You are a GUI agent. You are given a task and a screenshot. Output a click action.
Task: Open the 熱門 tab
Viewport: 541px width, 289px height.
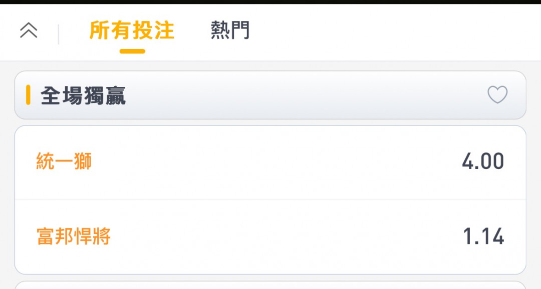(230, 30)
